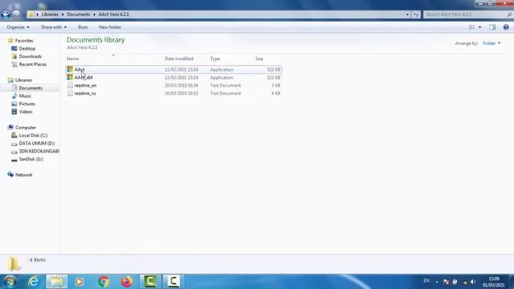Open Pictures library
The image size is (514, 289).
pyautogui.click(x=27, y=104)
